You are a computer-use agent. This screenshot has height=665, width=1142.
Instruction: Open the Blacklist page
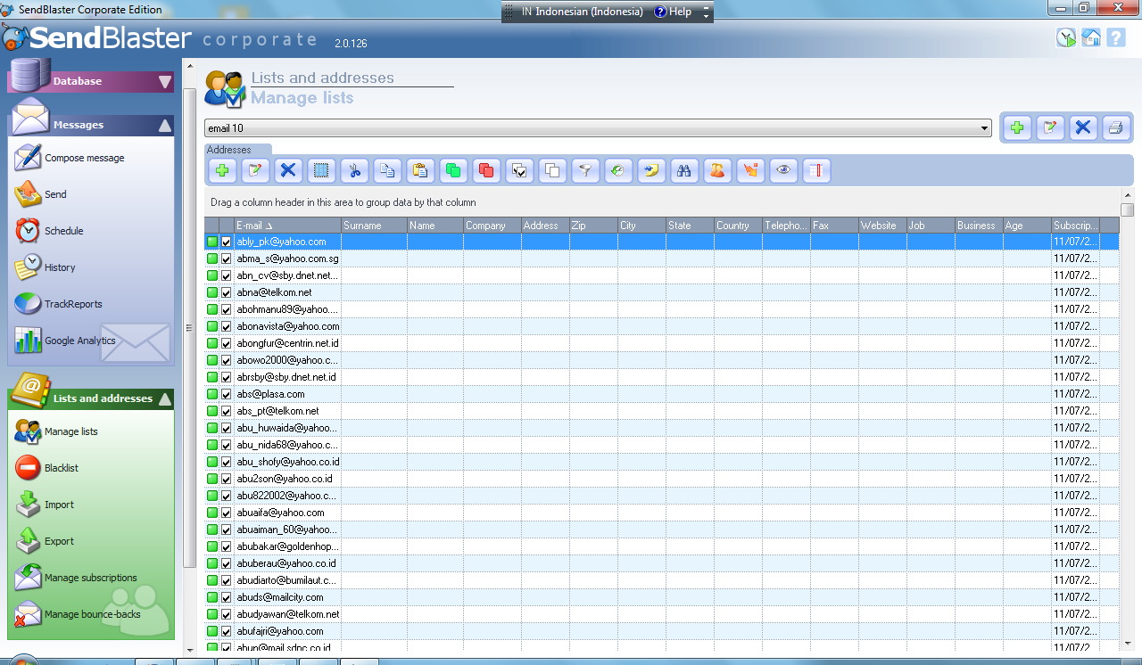pyautogui.click(x=46, y=468)
